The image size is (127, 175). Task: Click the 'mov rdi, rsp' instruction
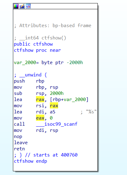click(36, 130)
